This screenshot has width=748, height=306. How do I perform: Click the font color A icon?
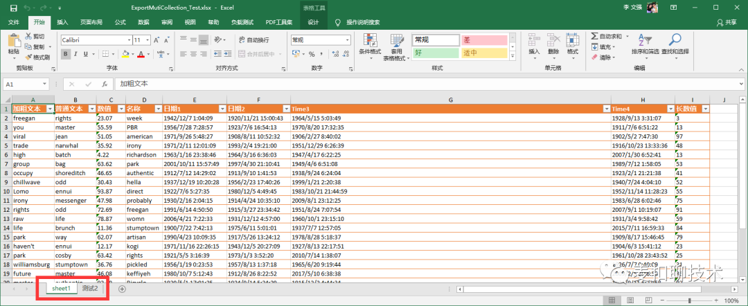tap(141, 54)
